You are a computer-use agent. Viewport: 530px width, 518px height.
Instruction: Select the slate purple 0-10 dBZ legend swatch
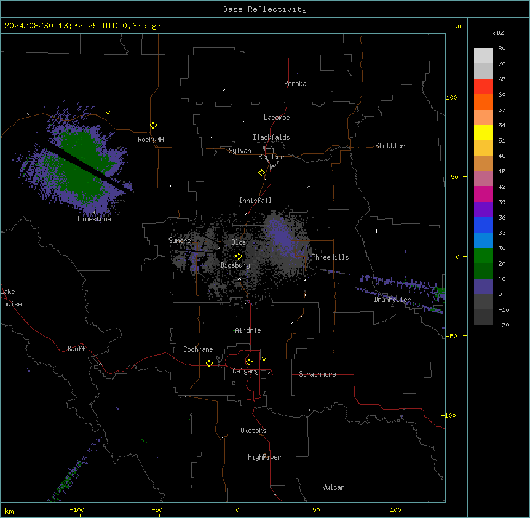pyautogui.click(x=483, y=287)
